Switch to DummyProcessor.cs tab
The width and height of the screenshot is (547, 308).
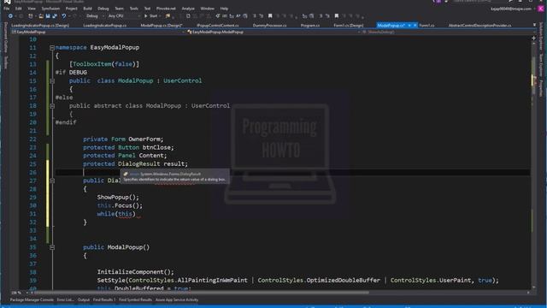269,26
